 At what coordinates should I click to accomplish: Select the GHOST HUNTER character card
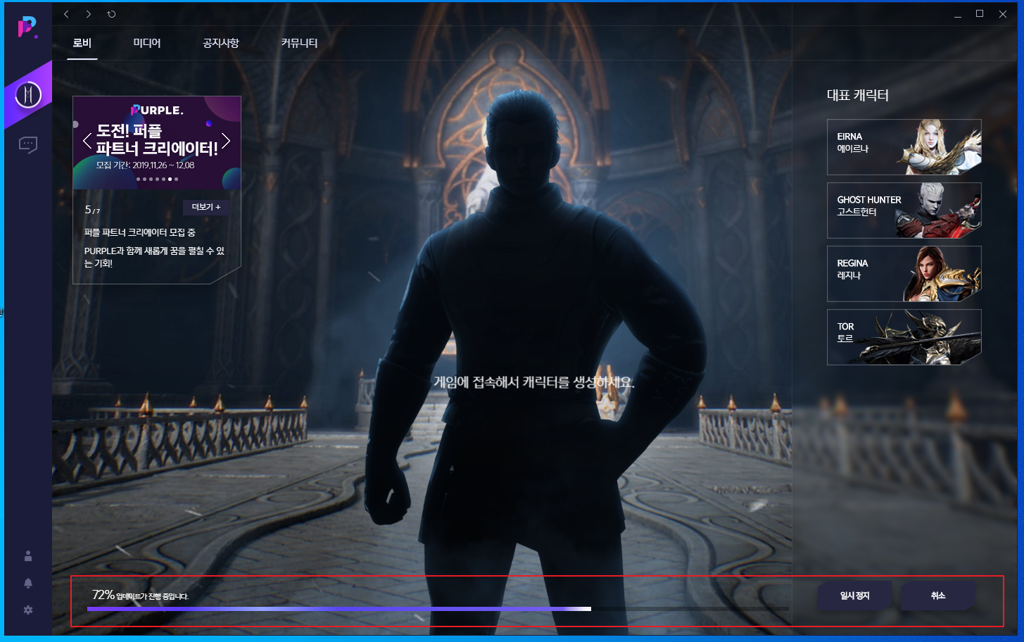(x=904, y=210)
